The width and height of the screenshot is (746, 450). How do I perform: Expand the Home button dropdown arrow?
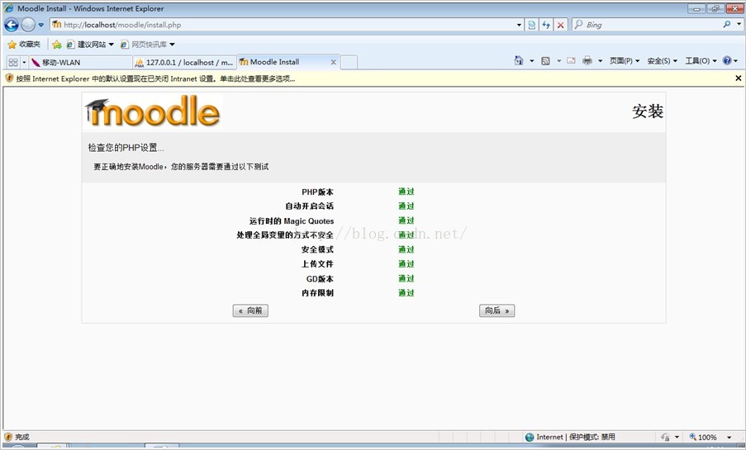[x=532, y=61]
